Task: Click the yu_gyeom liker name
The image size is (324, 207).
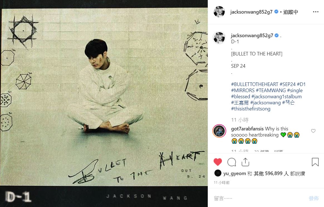Action: (x=234, y=174)
